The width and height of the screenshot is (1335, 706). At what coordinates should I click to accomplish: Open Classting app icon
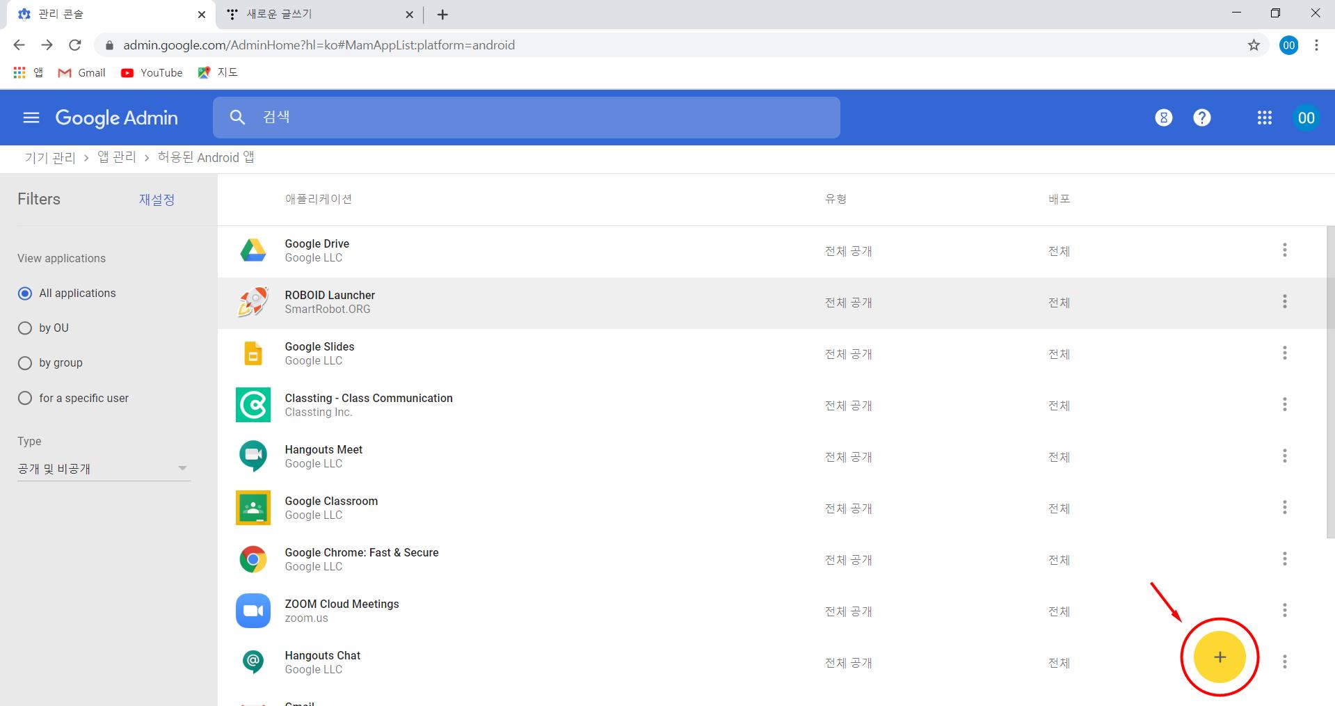[253, 405]
